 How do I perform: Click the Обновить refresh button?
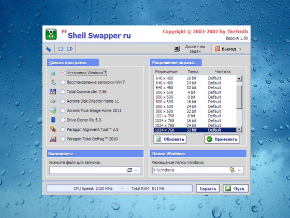coord(170,139)
